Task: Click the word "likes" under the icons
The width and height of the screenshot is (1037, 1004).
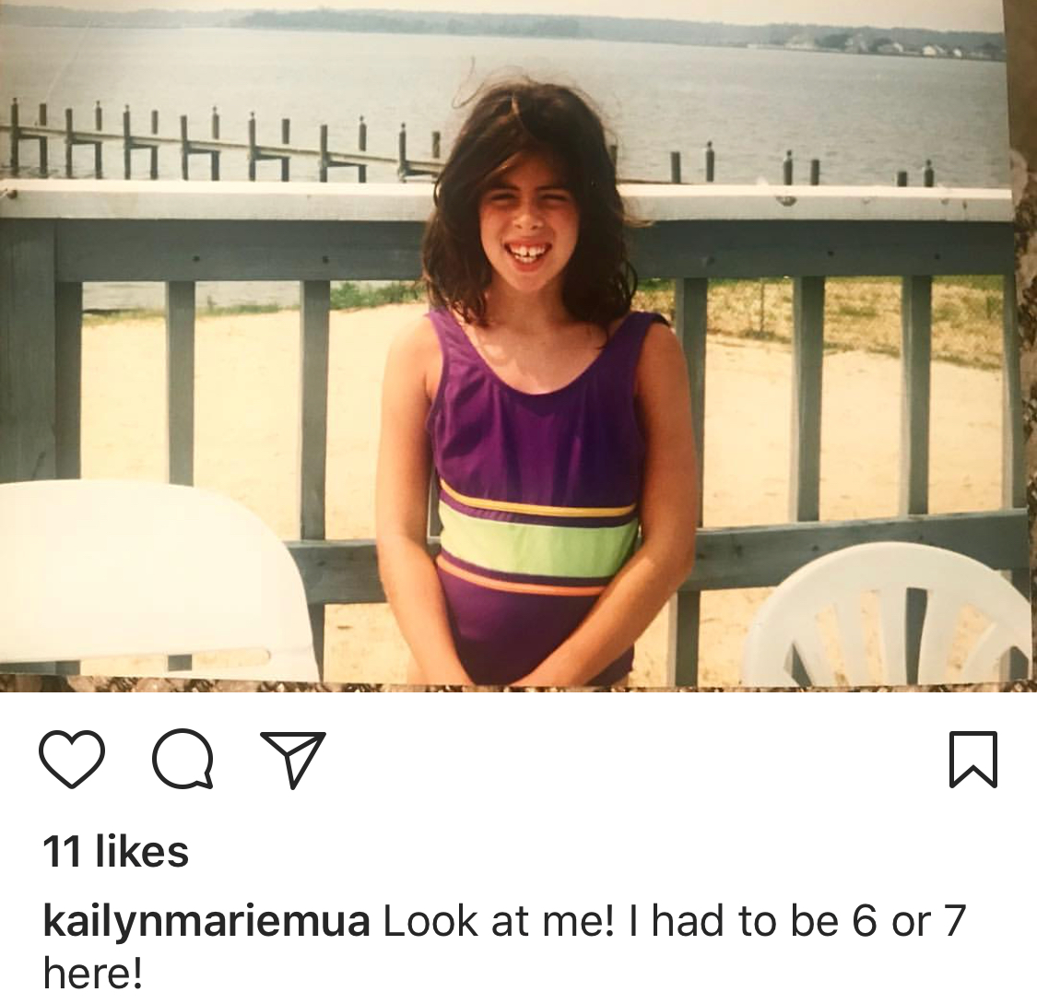Action: tap(142, 851)
